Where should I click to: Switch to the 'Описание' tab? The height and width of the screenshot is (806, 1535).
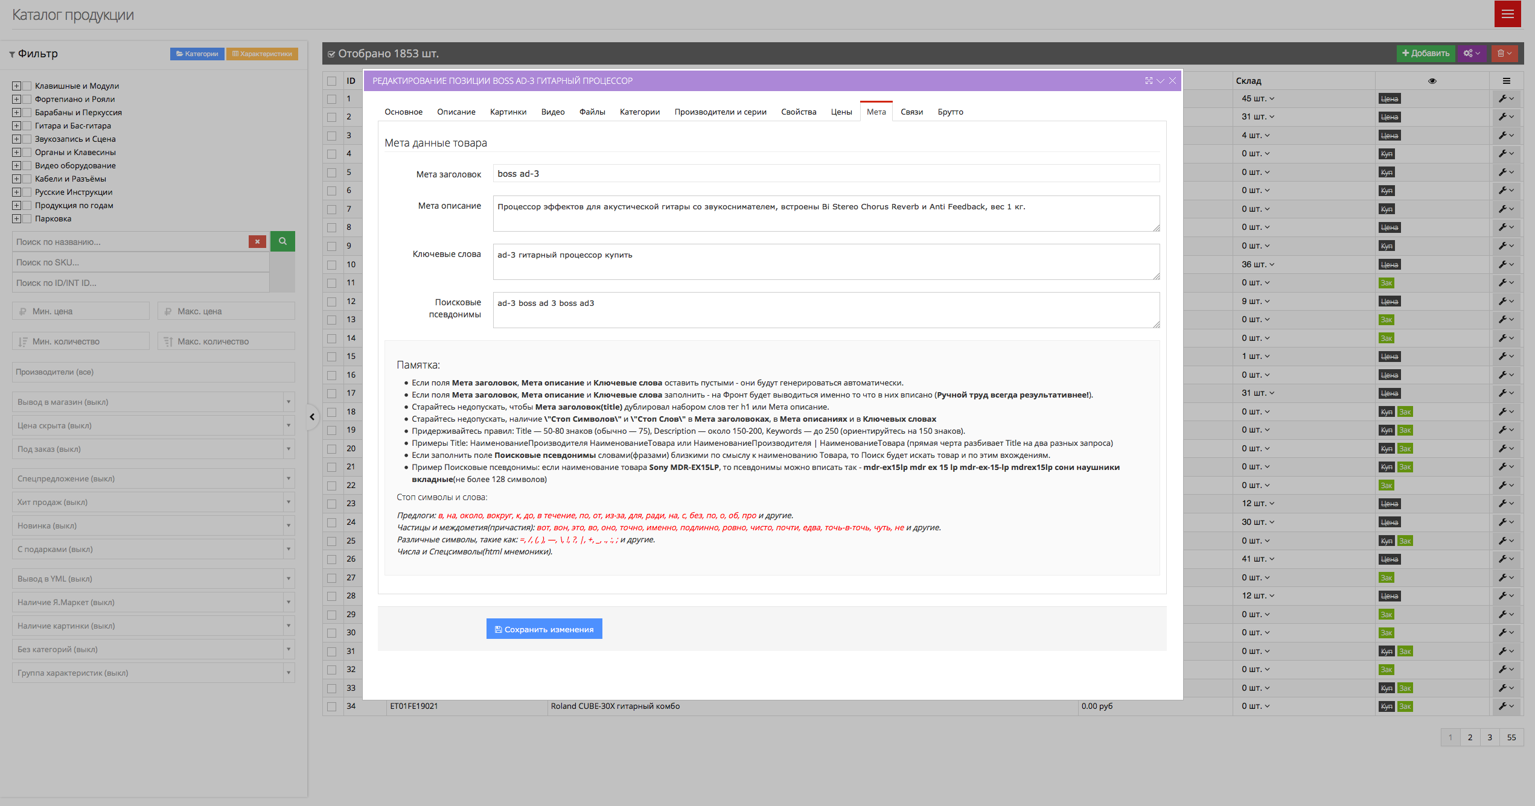(456, 112)
